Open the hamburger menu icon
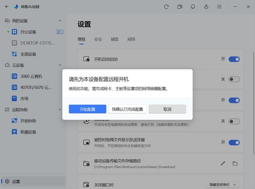This screenshot has width=255, height=189. 219,7
